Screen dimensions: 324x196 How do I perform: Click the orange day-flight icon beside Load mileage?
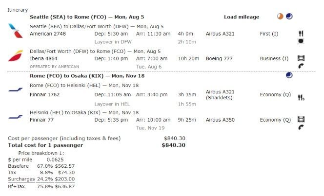click(x=280, y=17)
